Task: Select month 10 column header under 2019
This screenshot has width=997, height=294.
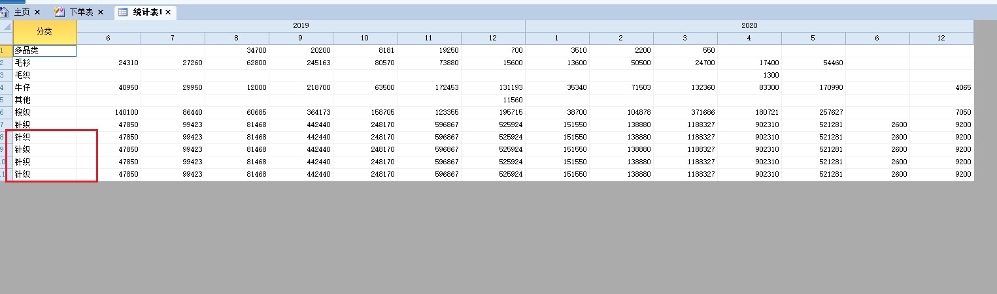Action: (365, 38)
